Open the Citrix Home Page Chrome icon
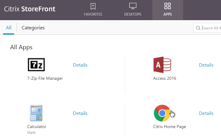The image size is (221, 136). coord(162,113)
